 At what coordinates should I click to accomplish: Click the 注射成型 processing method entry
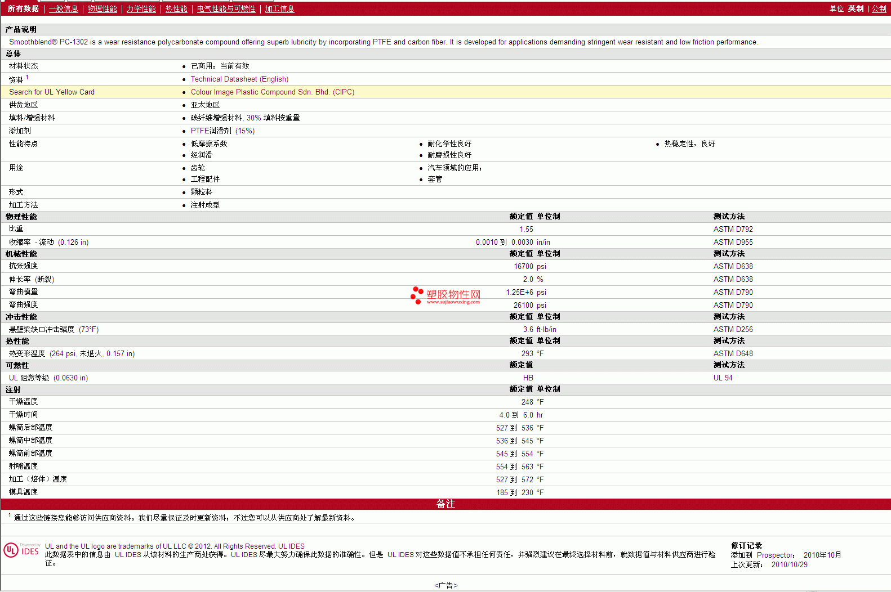205,205
